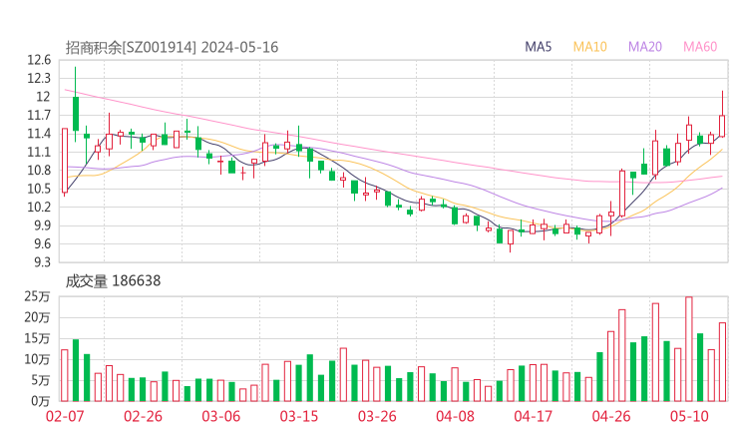The height and width of the screenshot is (439, 738).
Task: Click the 10.5 price axis value
Action: pos(39,189)
